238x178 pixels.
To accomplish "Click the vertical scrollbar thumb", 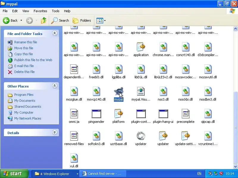I will [235, 128].
